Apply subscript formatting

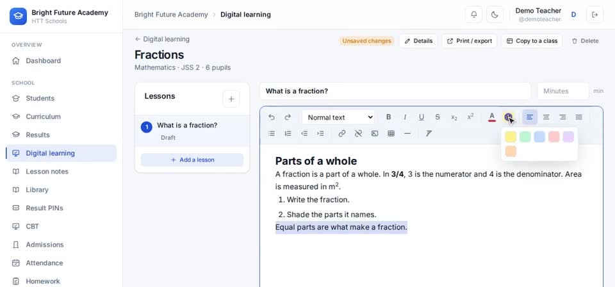point(454,117)
